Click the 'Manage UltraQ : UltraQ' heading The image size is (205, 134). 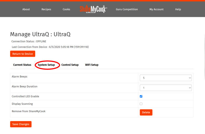pos(40,34)
